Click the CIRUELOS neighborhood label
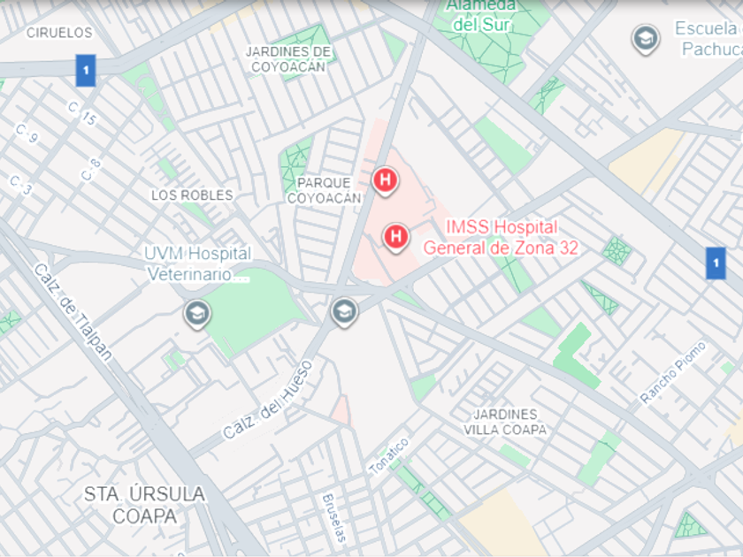Screen dimensions: 743x557 click(60, 33)
